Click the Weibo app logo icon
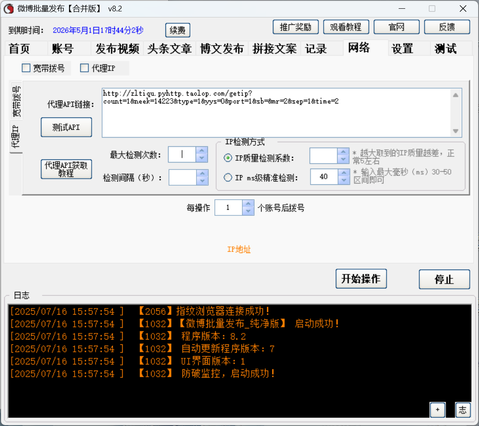 9,9
